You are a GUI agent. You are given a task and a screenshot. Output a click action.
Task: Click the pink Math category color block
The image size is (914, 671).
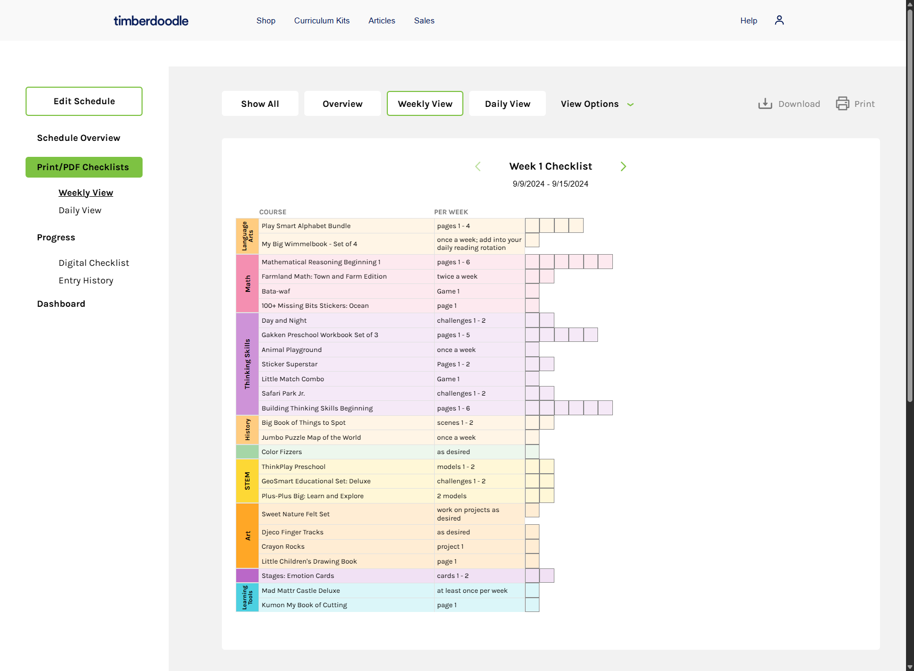pos(247,283)
